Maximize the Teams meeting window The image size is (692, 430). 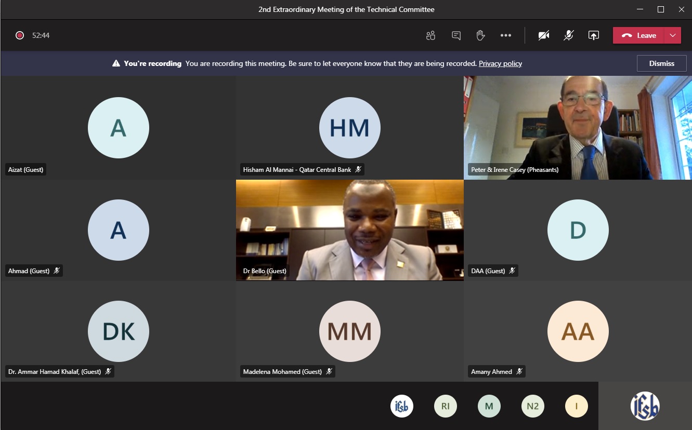click(661, 9)
